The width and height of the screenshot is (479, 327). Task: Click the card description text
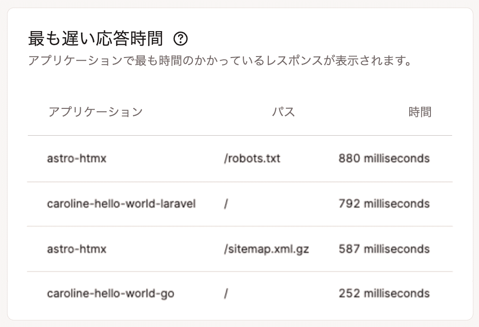pyautogui.click(x=220, y=61)
